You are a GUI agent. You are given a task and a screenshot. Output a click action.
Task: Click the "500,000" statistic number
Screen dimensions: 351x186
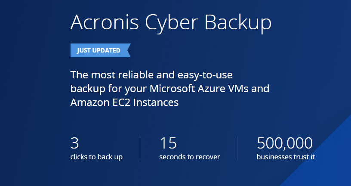tap(284, 143)
